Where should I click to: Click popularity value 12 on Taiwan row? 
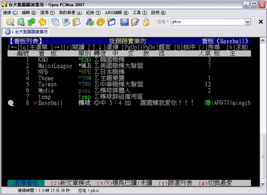pos(208,84)
